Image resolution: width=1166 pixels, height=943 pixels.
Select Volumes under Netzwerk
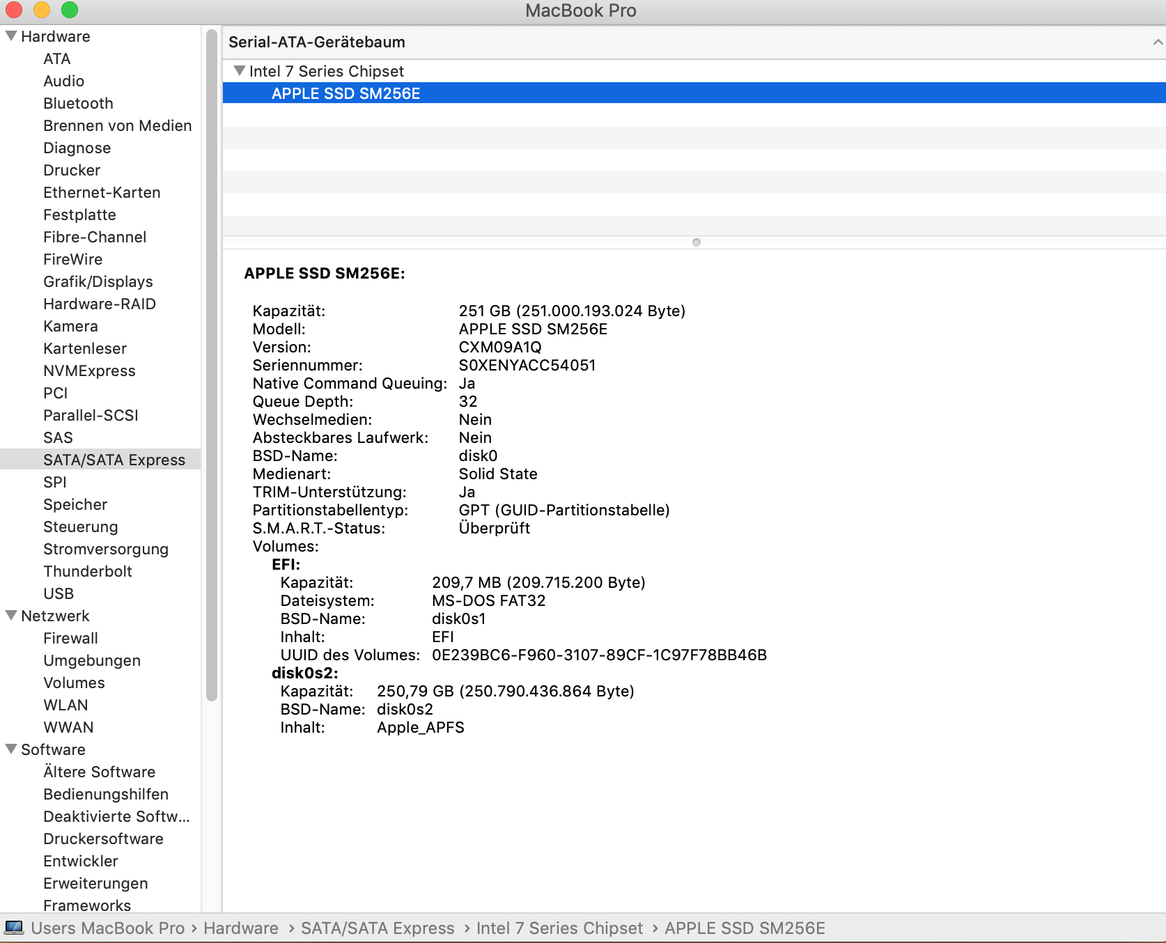coord(74,683)
